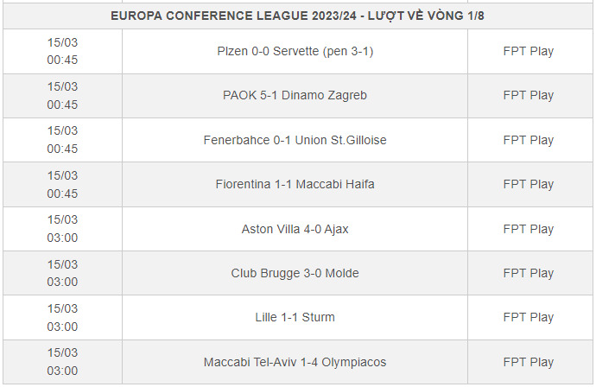The width and height of the screenshot is (596, 387).
Task: Open FPT Play for the Fiorentina match
Action: coord(529,184)
